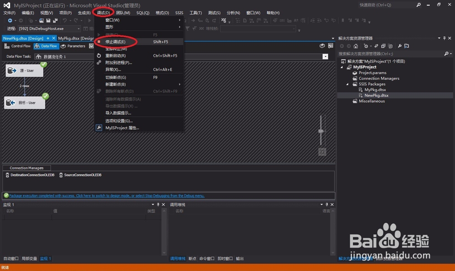Viewport: 455px width, 271px height.
Task: Click collapse all icon in Solution Explorer
Action: click(x=383, y=46)
